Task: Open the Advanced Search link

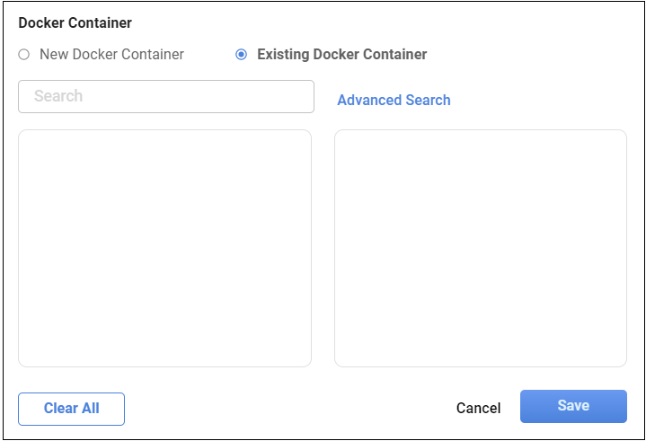Action: tap(394, 101)
